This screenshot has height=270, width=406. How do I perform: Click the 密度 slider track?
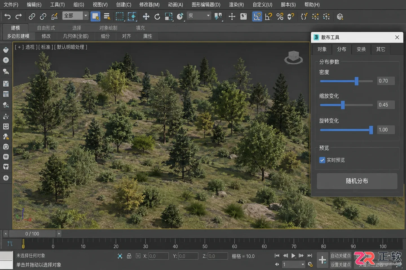pos(347,81)
